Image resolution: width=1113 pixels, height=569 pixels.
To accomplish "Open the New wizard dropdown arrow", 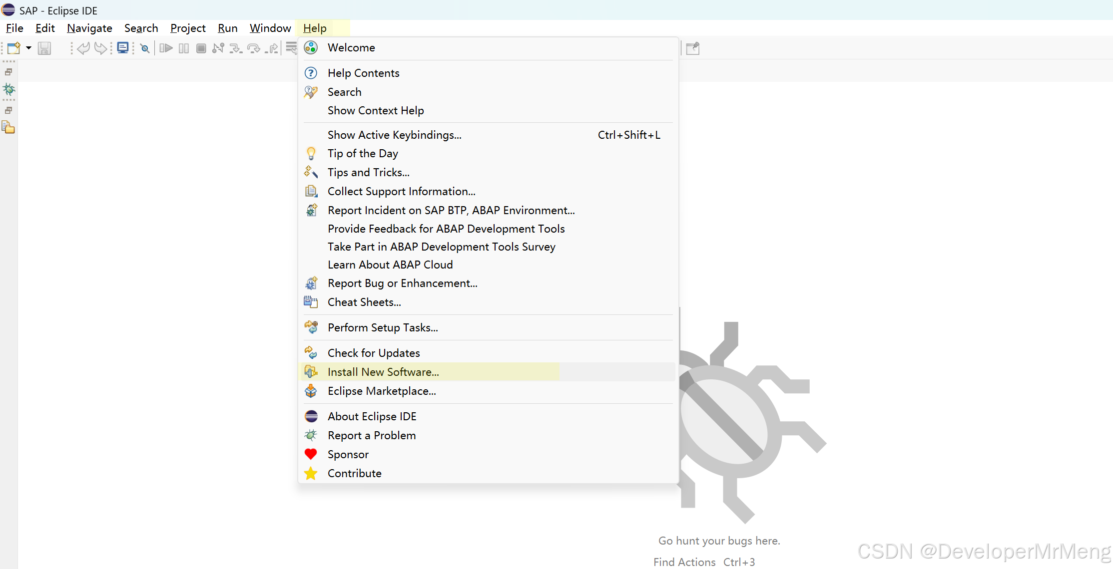I will point(28,48).
